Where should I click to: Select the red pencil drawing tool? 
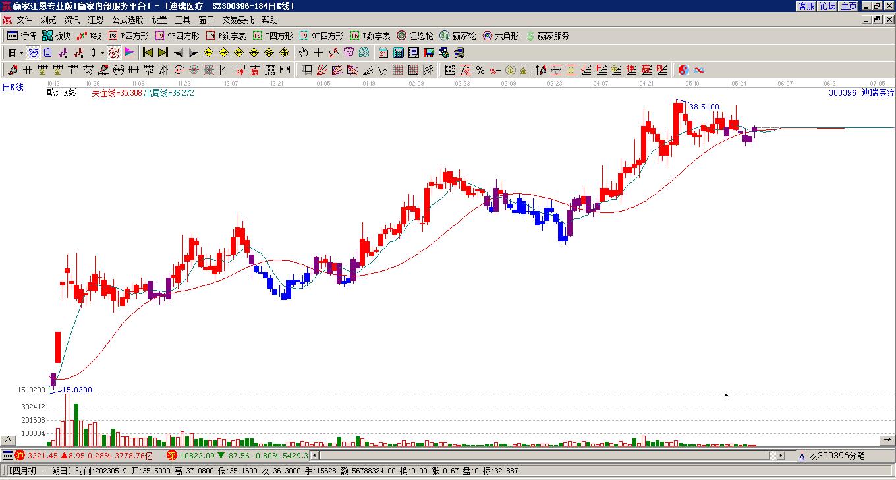click(12, 69)
